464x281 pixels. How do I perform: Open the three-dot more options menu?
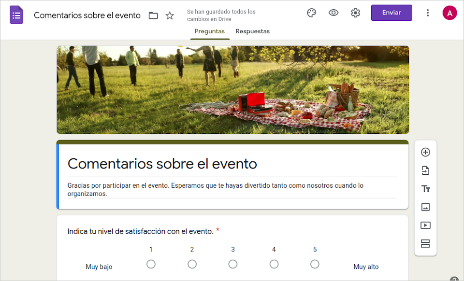(x=428, y=13)
